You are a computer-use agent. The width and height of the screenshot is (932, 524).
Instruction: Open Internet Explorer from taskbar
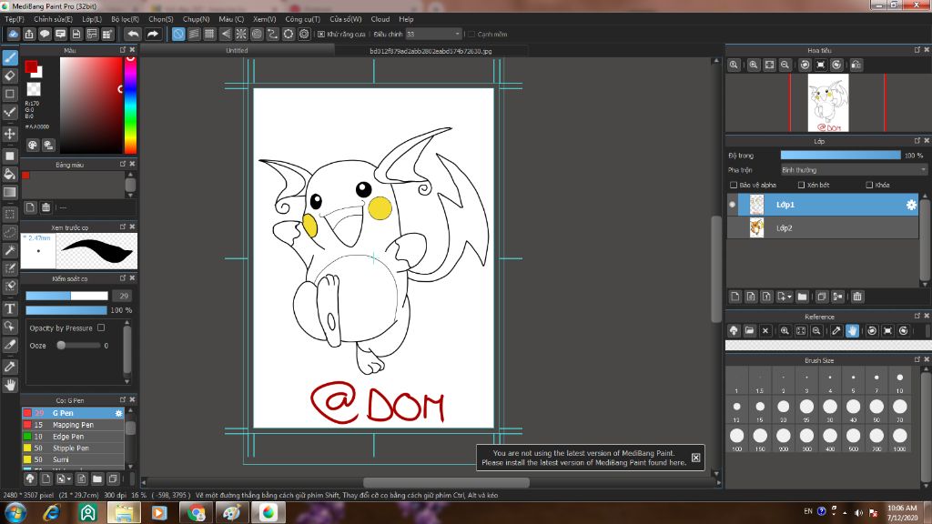pyautogui.click(x=52, y=512)
